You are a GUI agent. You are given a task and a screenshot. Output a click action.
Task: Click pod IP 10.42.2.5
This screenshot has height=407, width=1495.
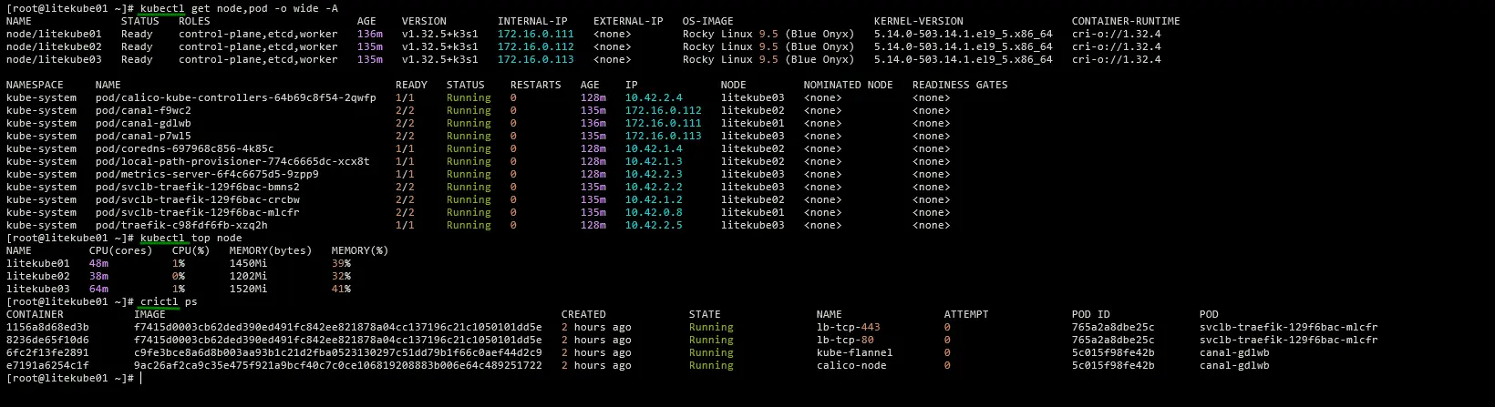[654, 225]
